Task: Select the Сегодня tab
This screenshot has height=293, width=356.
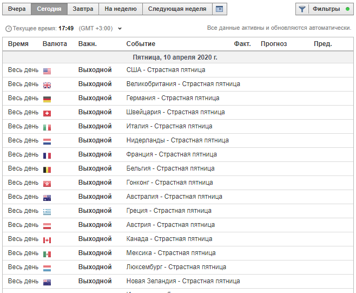Action: pyautogui.click(x=49, y=9)
